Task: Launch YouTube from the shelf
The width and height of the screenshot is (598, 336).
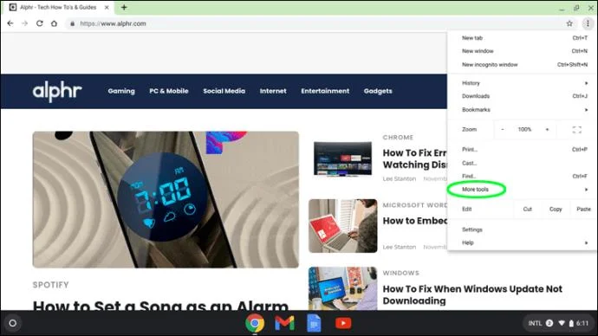Action: [x=343, y=323]
